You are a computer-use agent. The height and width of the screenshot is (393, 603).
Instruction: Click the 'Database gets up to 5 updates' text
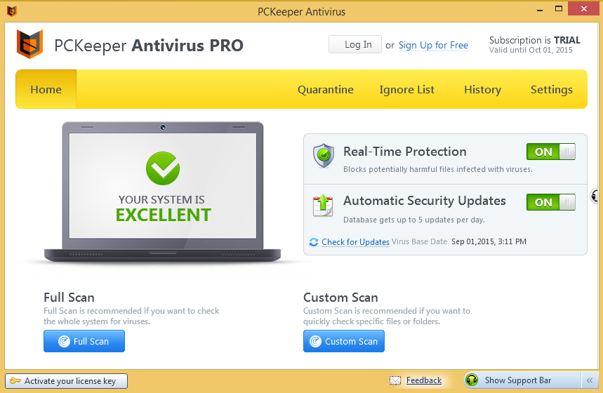coord(413,220)
